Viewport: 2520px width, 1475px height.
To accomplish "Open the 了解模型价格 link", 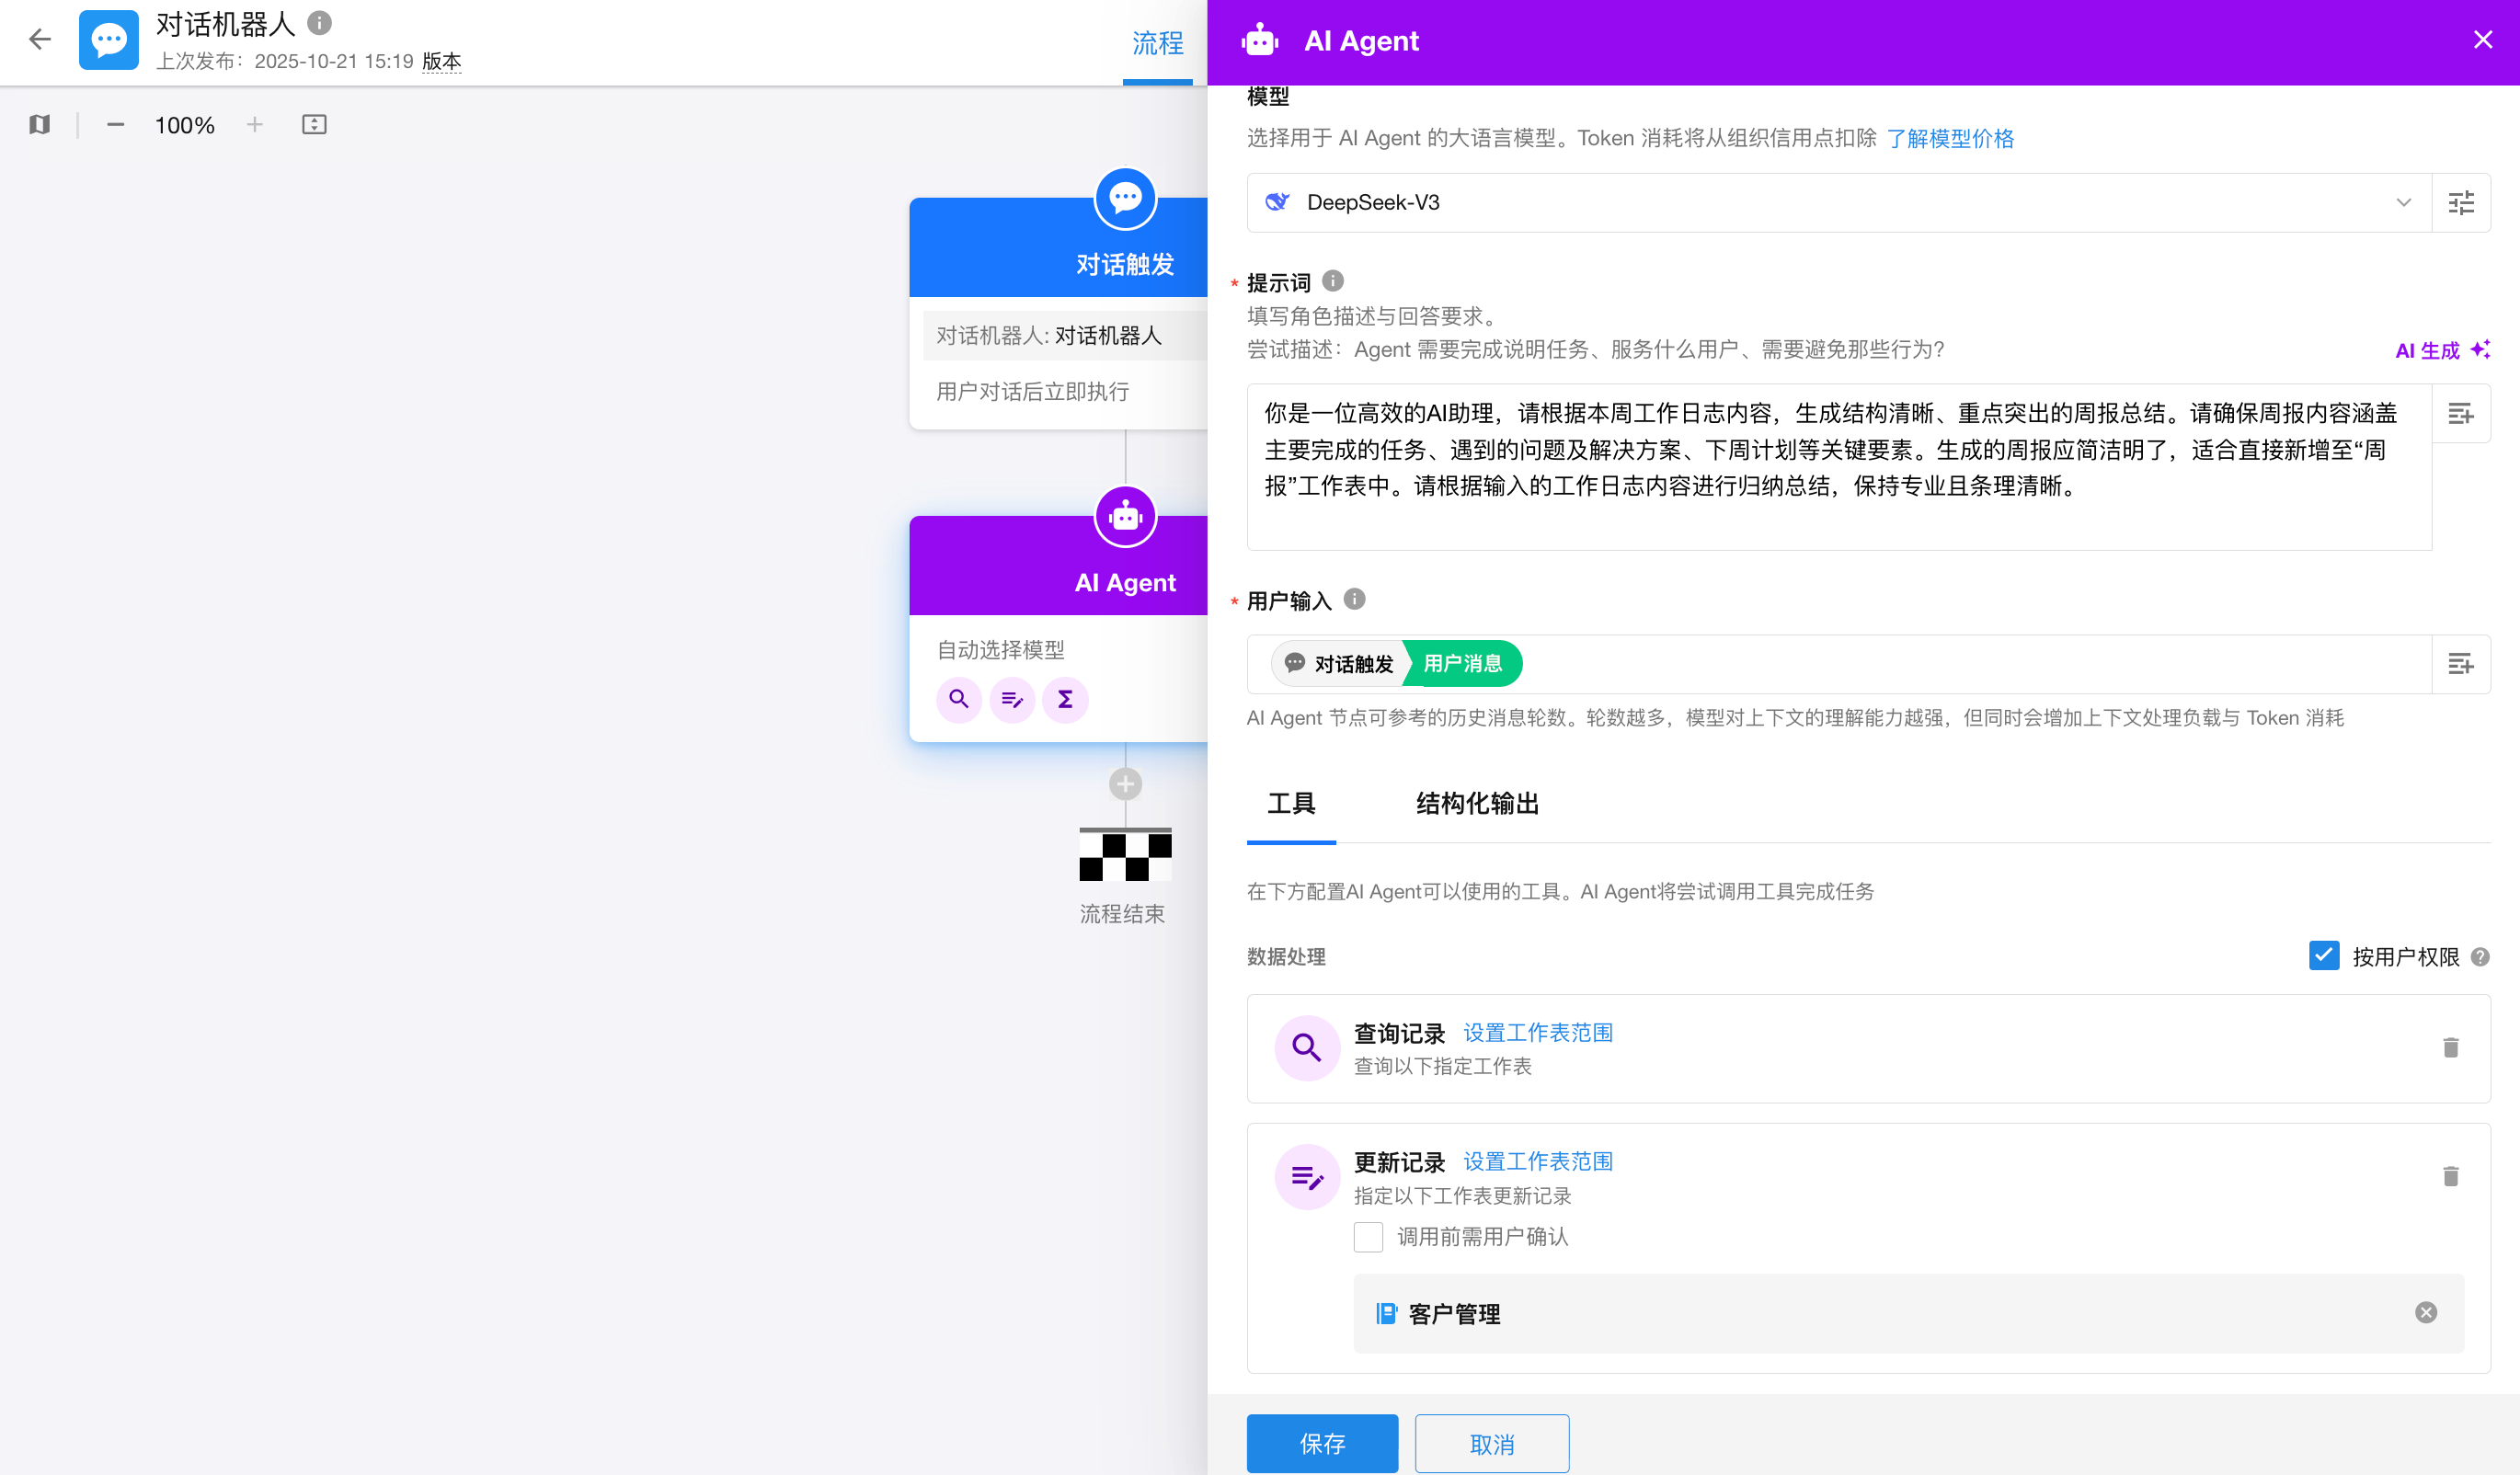I will tap(1950, 138).
